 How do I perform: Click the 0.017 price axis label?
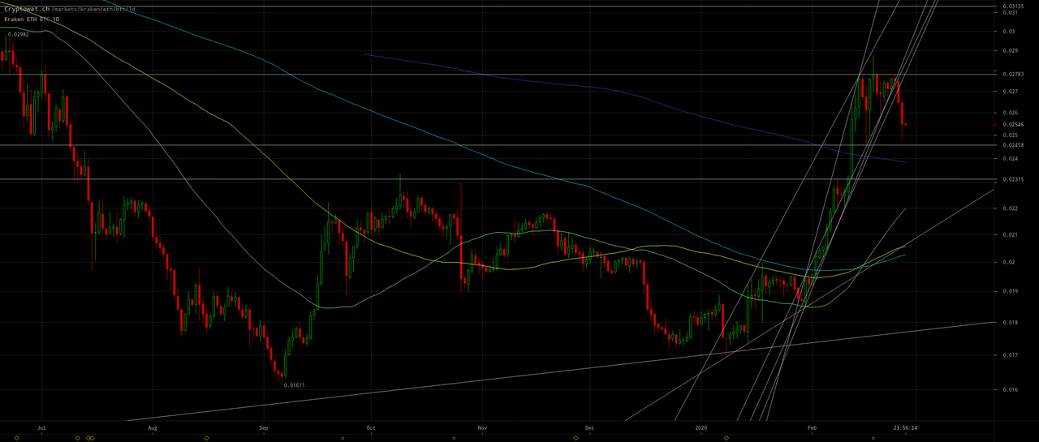(1010, 355)
